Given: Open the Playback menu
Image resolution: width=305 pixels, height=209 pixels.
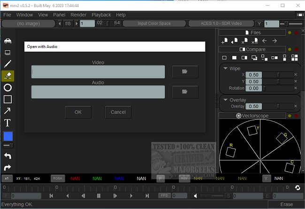Looking at the screenshot, I should click(x=101, y=15).
